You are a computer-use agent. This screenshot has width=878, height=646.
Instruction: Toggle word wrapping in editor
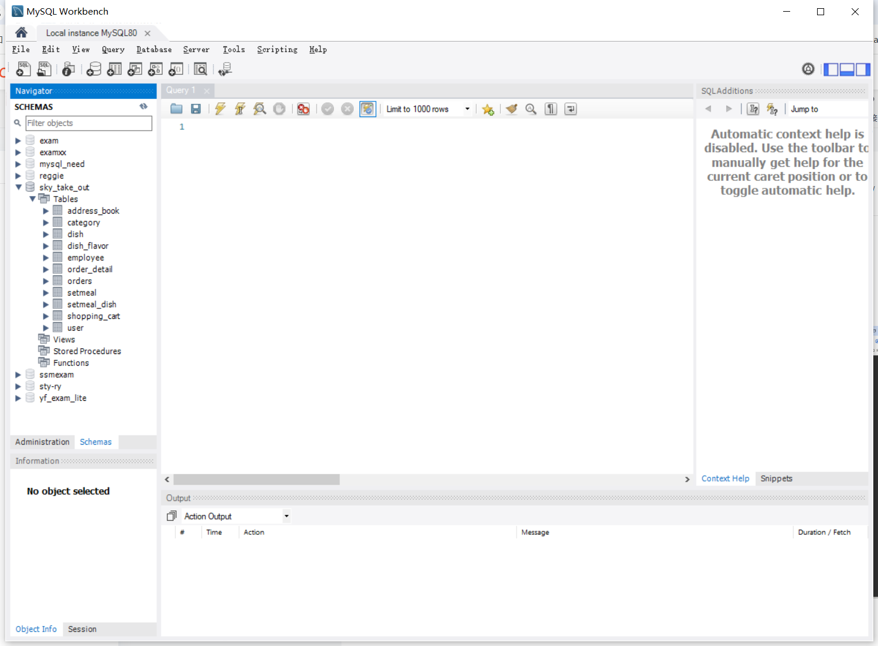point(570,109)
